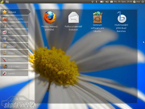Open Centrum softwaru pro Ubuntu
145x109 pixels.
click(x=97, y=22)
